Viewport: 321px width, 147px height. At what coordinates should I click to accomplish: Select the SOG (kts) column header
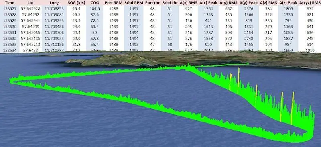pyautogui.click(x=76, y=3)
